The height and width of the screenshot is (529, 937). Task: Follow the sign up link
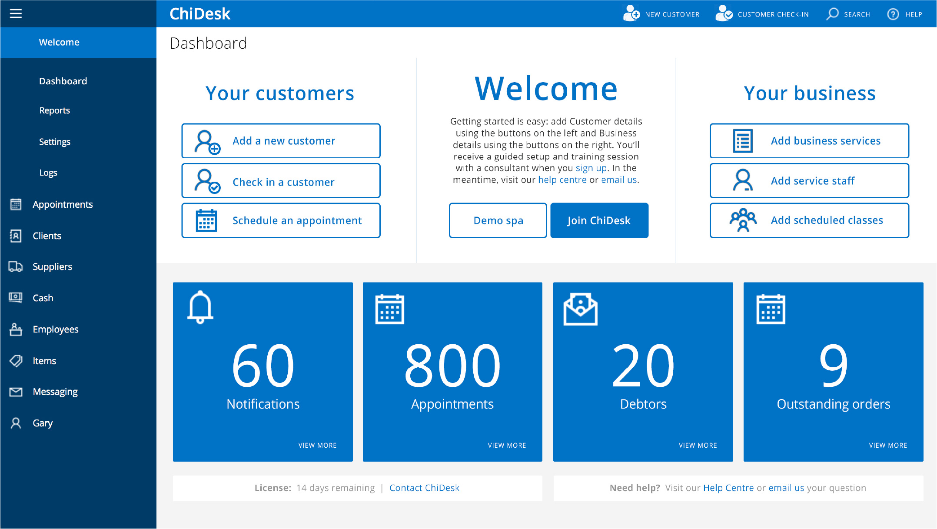[x=591, y=168]
